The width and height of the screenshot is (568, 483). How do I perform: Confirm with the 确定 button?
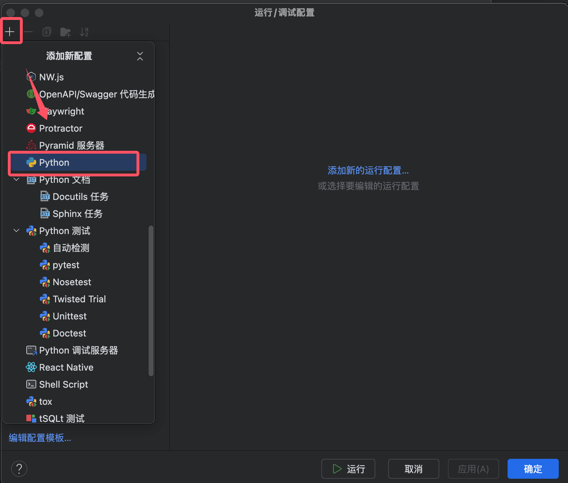(532, 469)
